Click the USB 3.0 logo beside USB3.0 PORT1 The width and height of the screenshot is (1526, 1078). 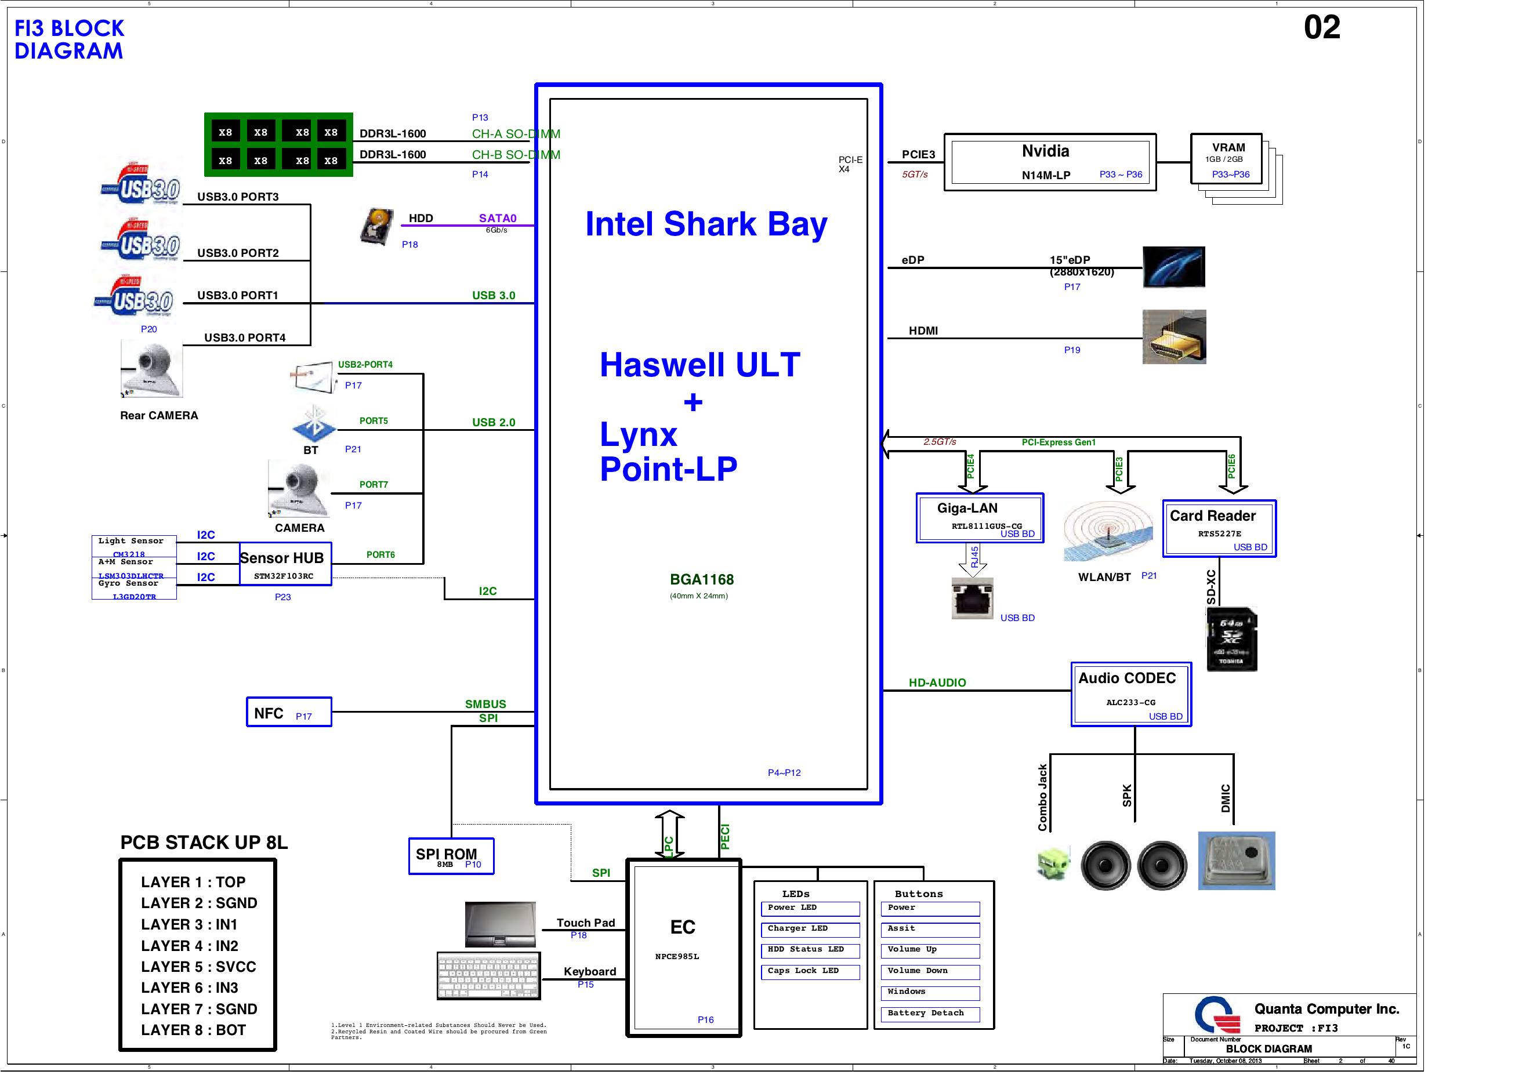click(134, 295)
